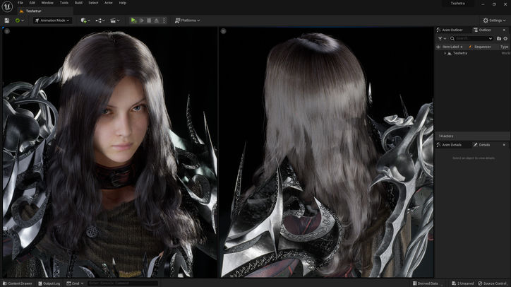Open the Animation Mode dropdown
Screen dimensions: 511x287
53,20
